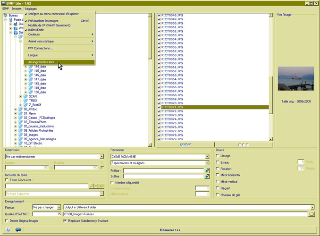Open the 'Output in Different Folder' dropdown
This screenshot has width=320, height=236.
[312, 207]
